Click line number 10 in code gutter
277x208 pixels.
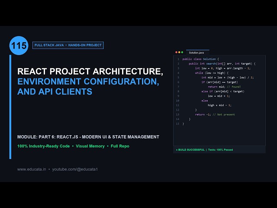(177, 101)
